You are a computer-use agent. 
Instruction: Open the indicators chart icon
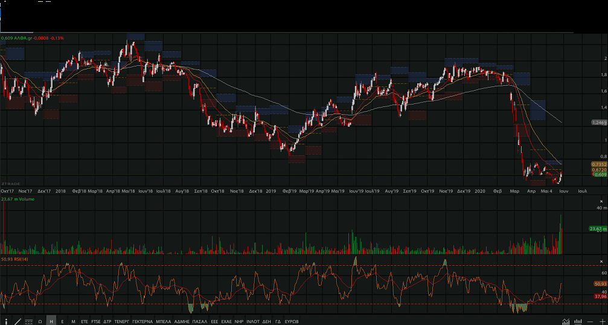tap(566, 321)
